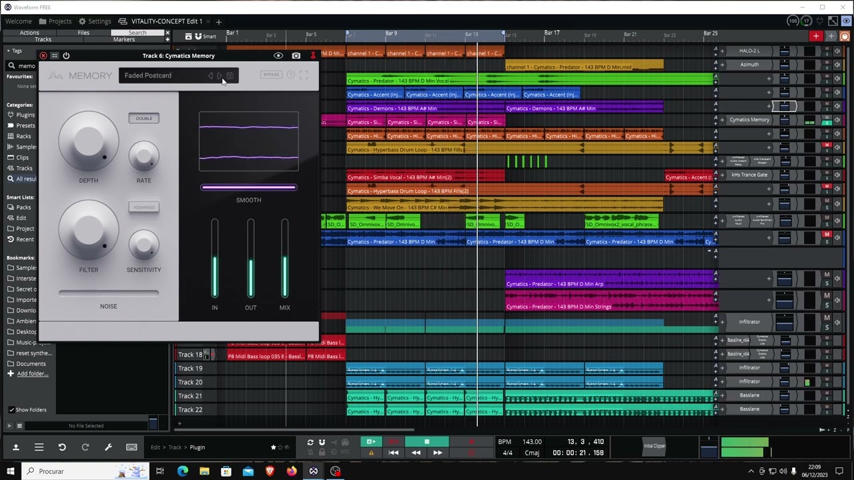Solo the Cymatics Memory track
Viewport: 854px width, 480px height.
coord(827,124)
